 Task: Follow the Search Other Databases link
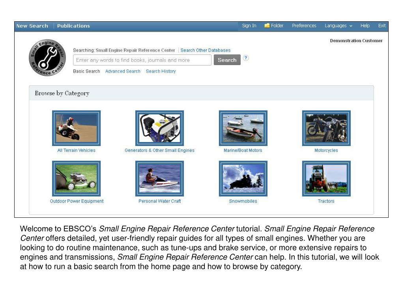pyautogui.click(x=205, y=50)
